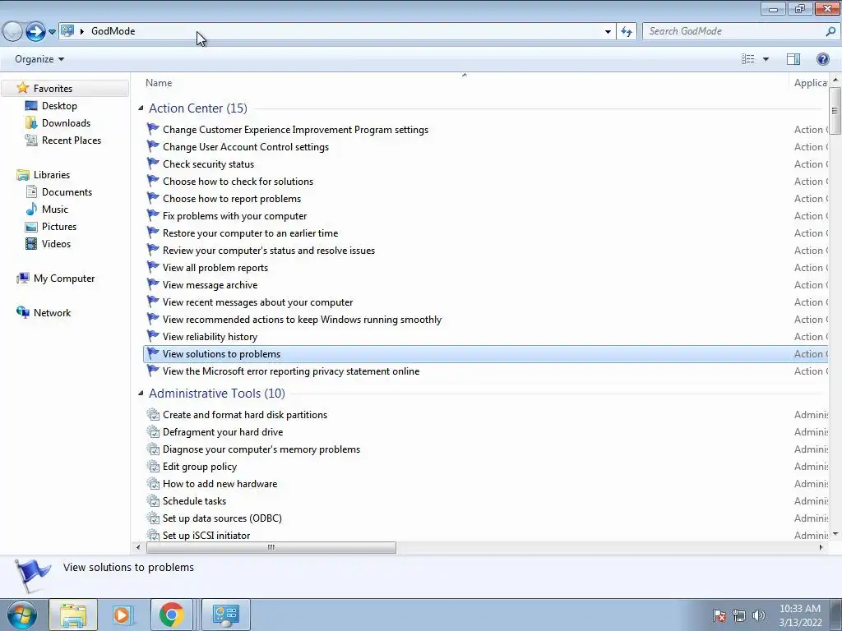The width and height of the screenshot is (842, 631).
Task: Click the Forward navigation arrow button
Action: tap(35, 32)
